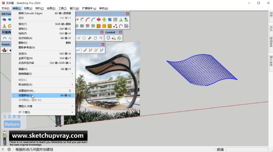Viewport: 273px width, 152px height.
Task: Click the Curviloft loft by spline icon
Action: 108,38
